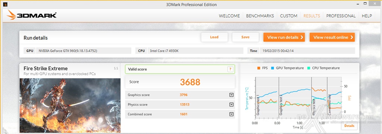This screenshot has height=134, width=382.
Task: Open the PROFESSIONAL tab
Action: pyautogui.click(x=341, y=16)
